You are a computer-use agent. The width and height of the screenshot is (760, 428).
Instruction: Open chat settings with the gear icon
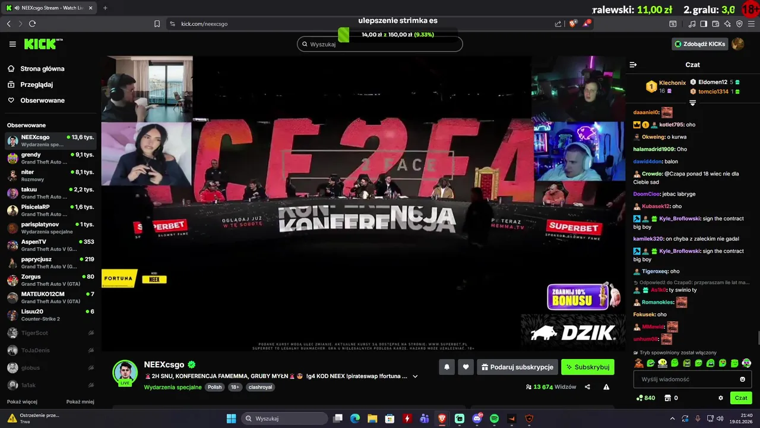pyautogui.click(x=721, y=398)
